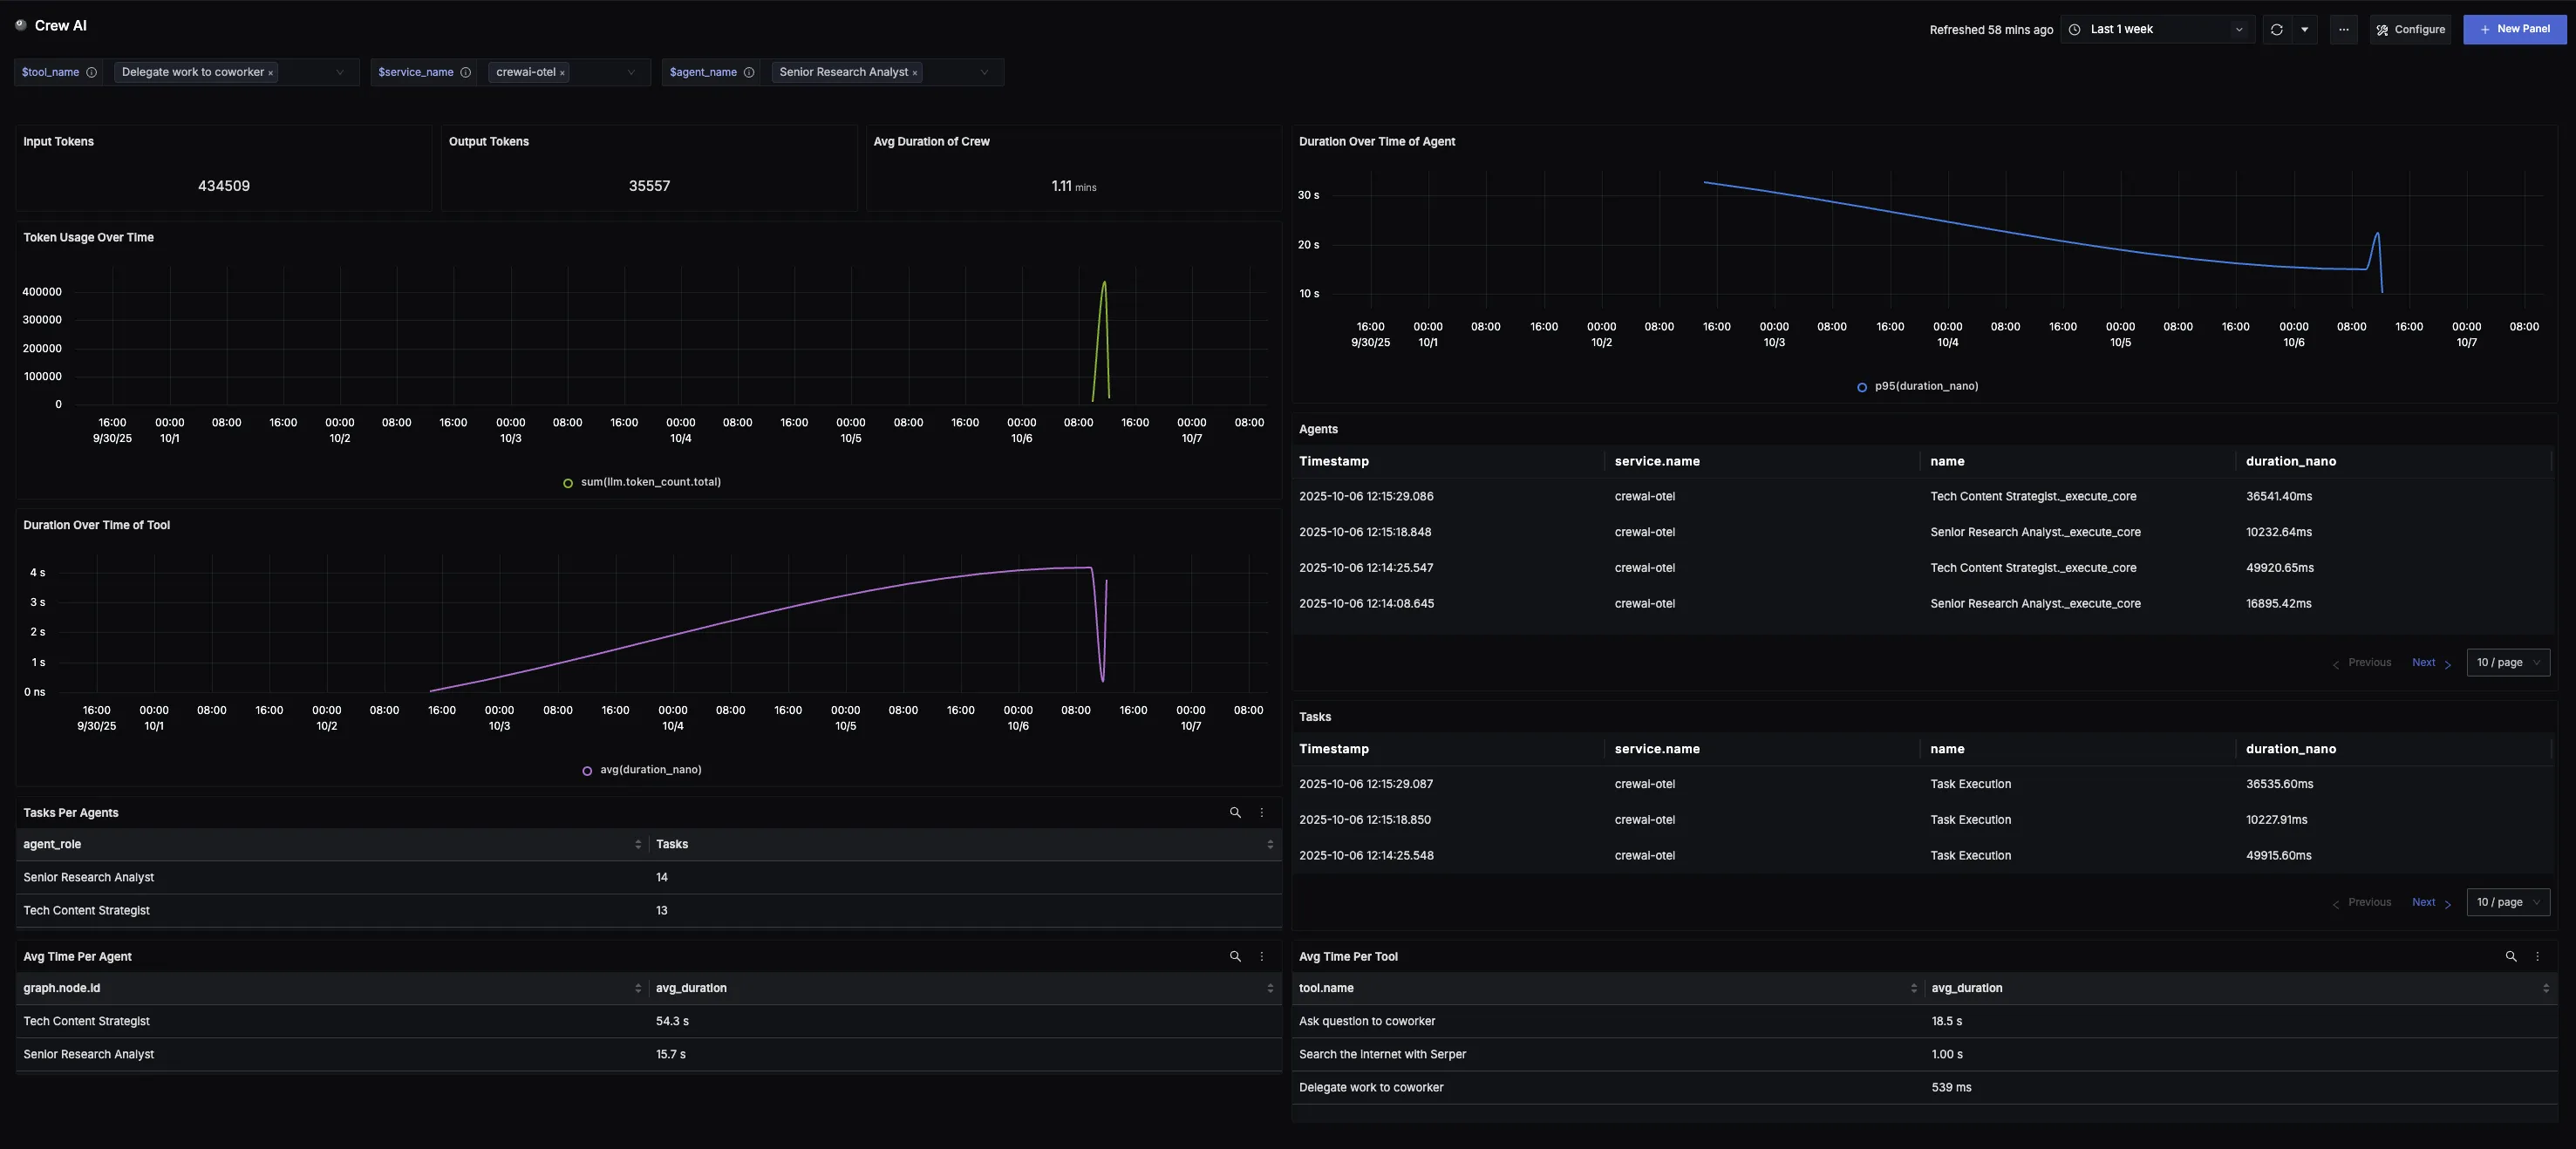The image size is (2576, 1149).
Task: Open the 10 / page dropdown under Agents table
Action: click(x=2507, y=662)
